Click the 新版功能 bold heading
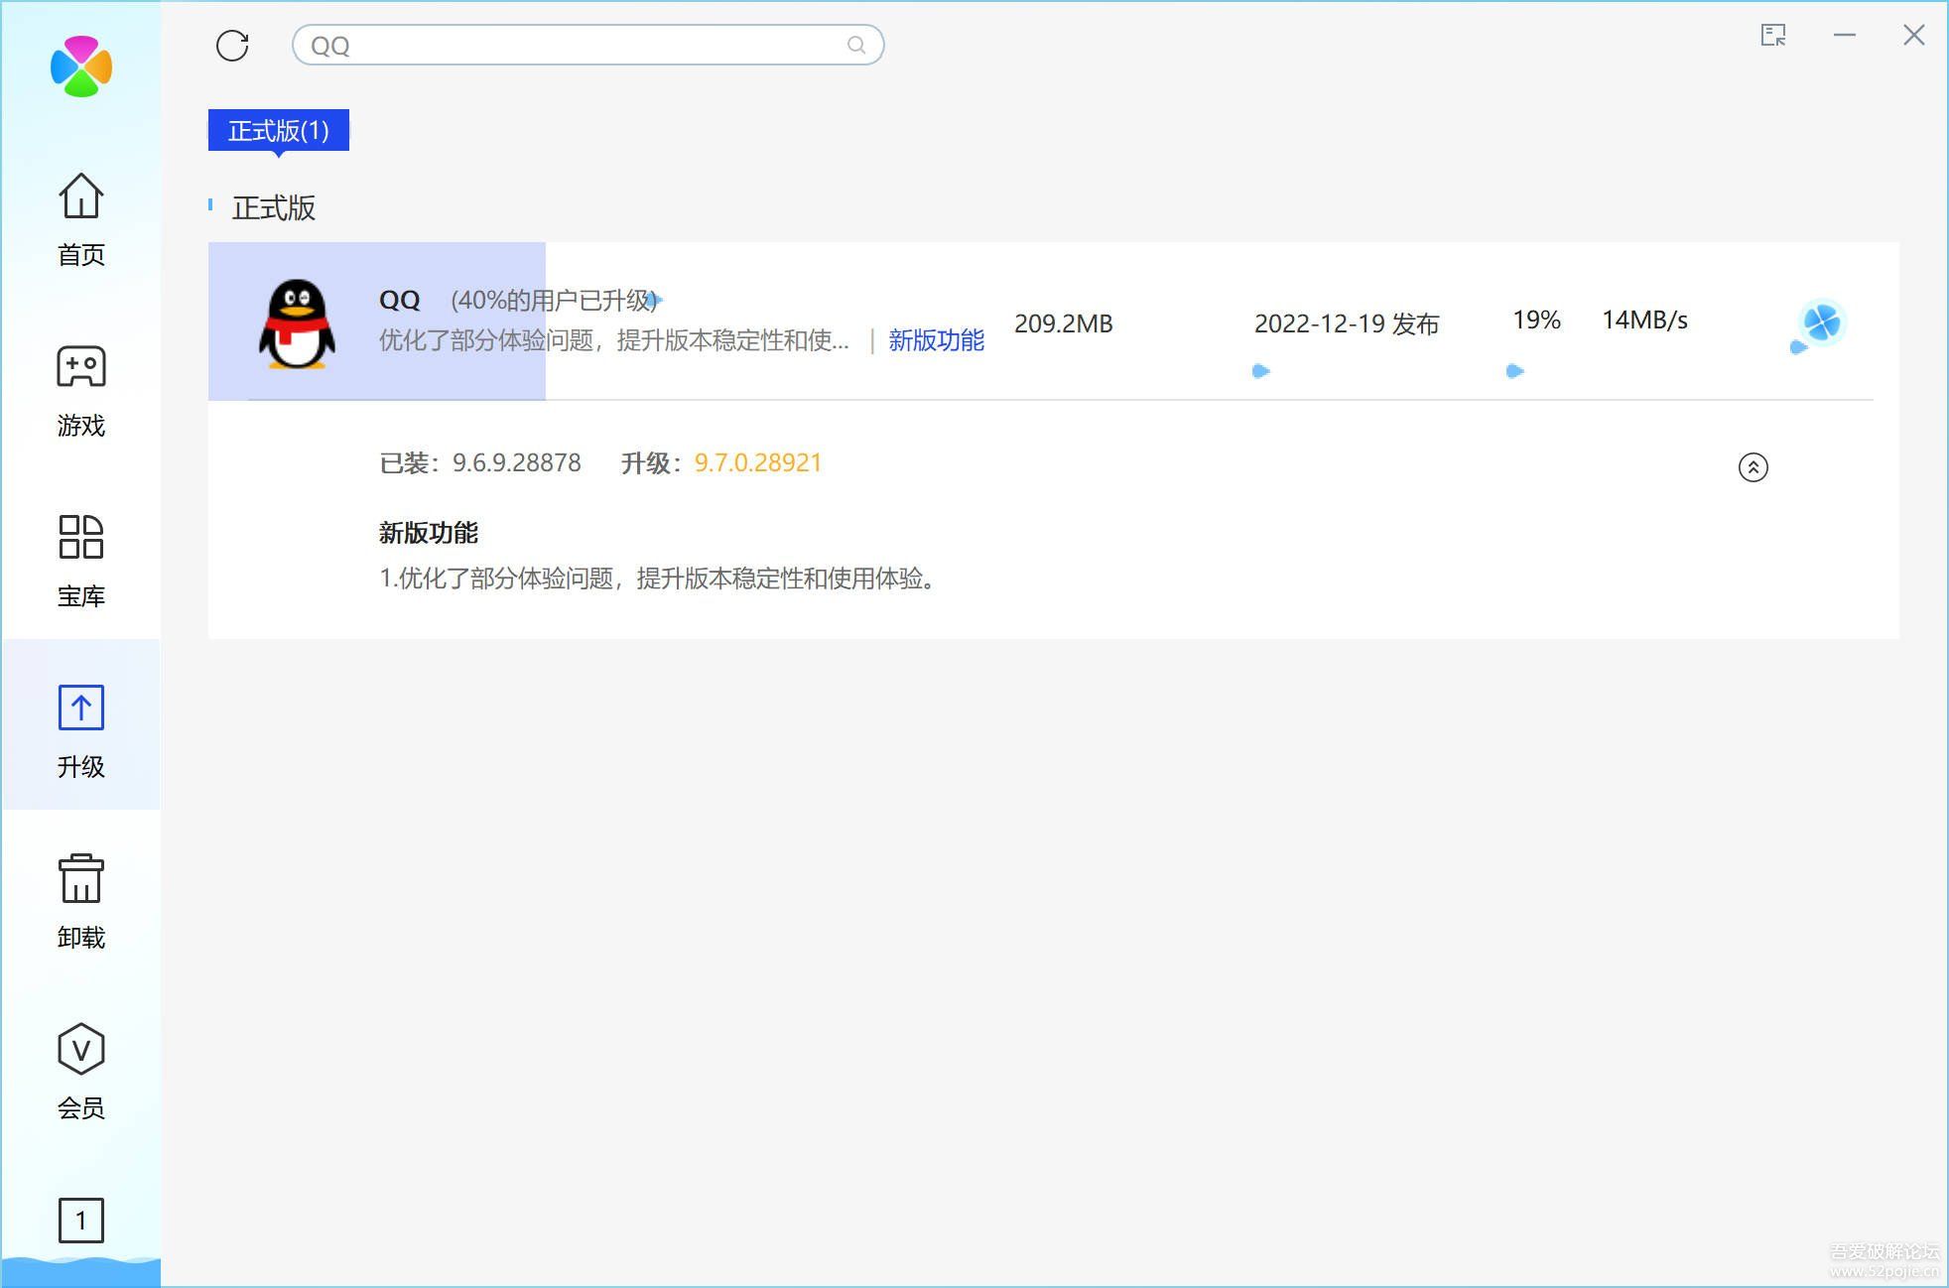This screenshot has height=1288, width=1949. point(429,533)
